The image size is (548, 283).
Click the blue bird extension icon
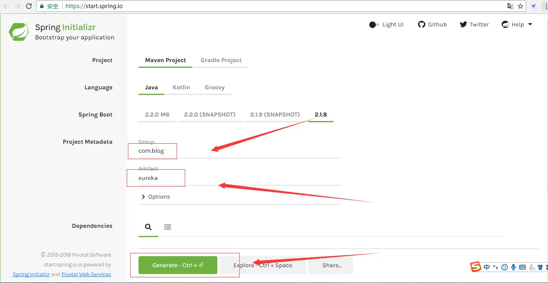click(534, 6)
